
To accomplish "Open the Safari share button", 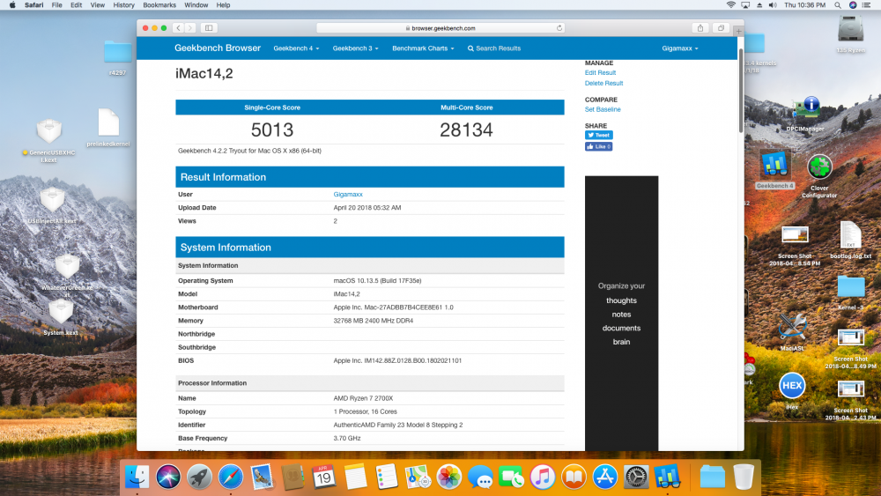I will [700, 28].
